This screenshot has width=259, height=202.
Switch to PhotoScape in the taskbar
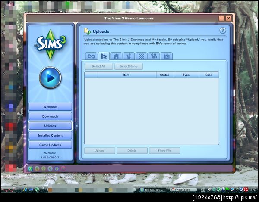(x=183, y=190)
